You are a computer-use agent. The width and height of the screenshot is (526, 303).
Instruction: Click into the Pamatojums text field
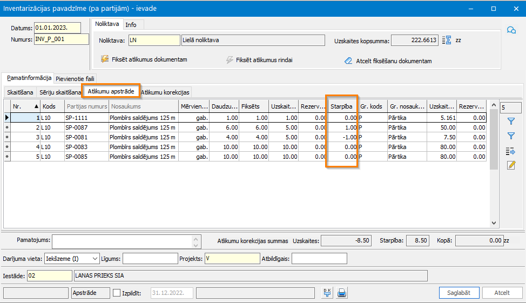pos(122,241)
